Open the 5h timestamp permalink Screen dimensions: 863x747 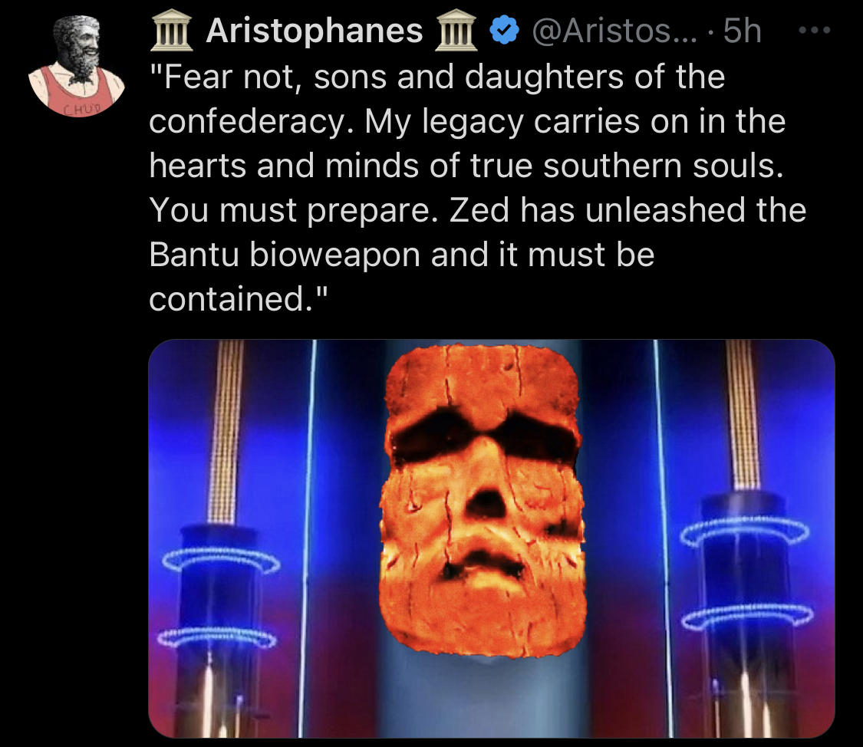(x=743, y=31)
